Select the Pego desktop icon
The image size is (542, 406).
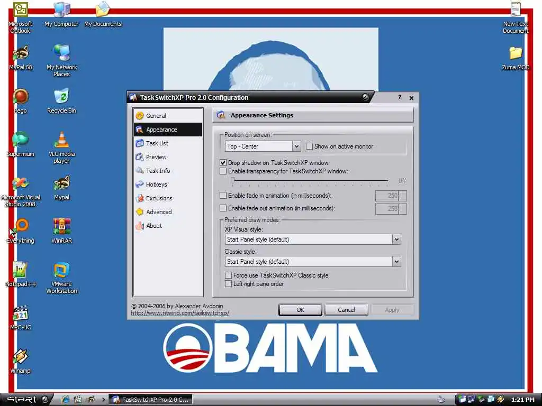pyautogui.click(x=21, y=101)
